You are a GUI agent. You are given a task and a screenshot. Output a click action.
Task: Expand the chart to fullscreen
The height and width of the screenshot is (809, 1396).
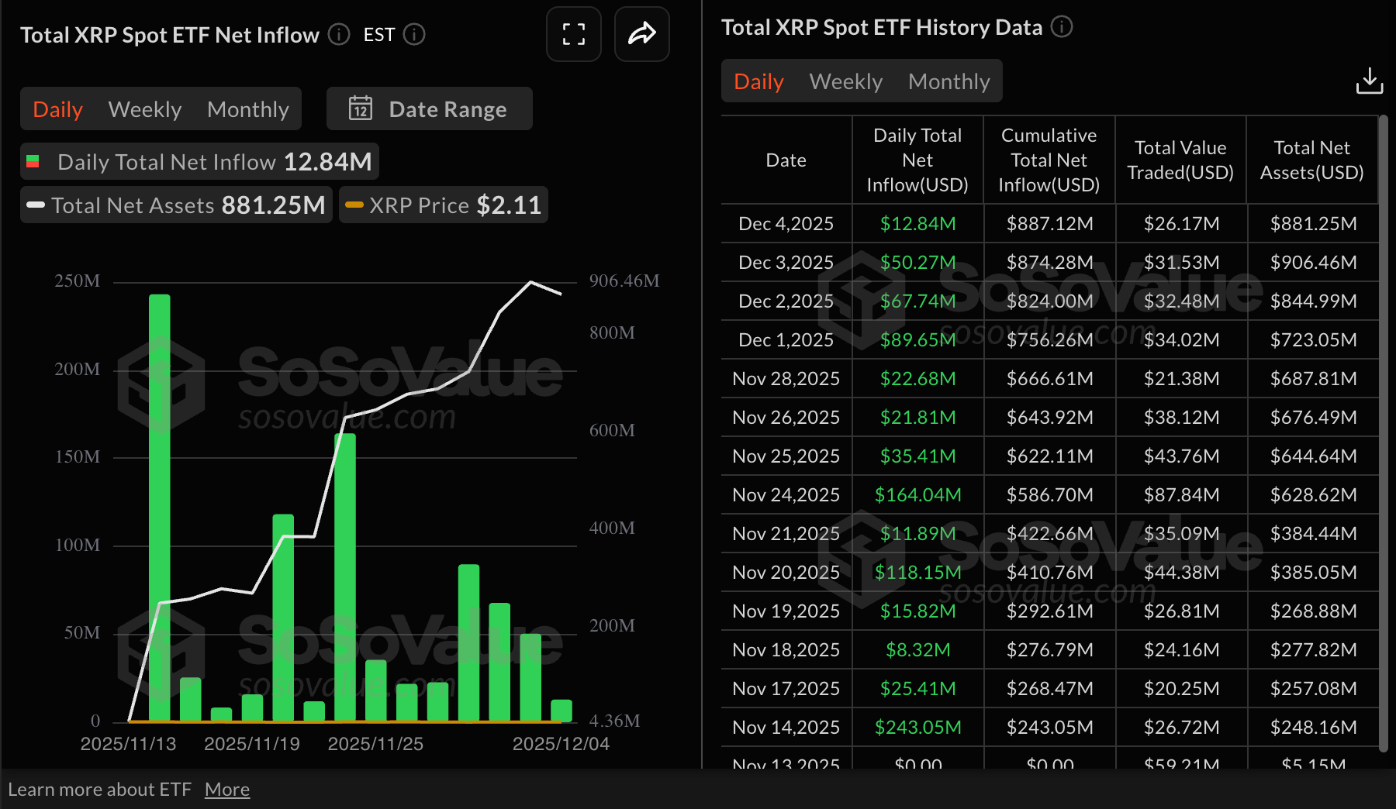pyautogui.click(x=573, y=34)
